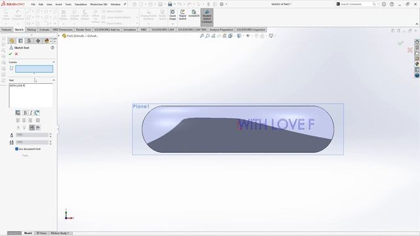Switch to the Render Tools tab
This screenshot has width=420, height=236.
click(83, 29)
